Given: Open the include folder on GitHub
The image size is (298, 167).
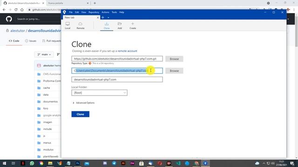Looking at the screenshot, I should (x=47, y=129).
